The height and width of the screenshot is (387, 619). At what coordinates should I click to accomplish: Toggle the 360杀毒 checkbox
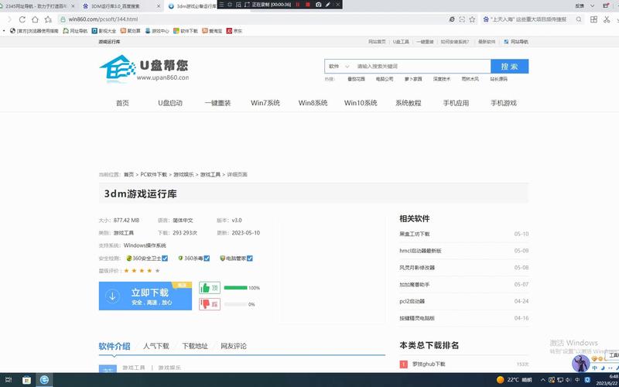(x=207, y=259)
